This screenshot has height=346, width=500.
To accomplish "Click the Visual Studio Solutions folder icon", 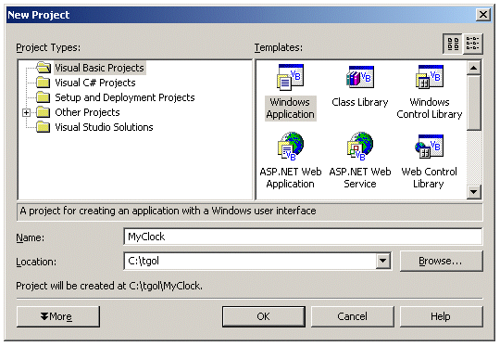I will (x=43, y=127).
